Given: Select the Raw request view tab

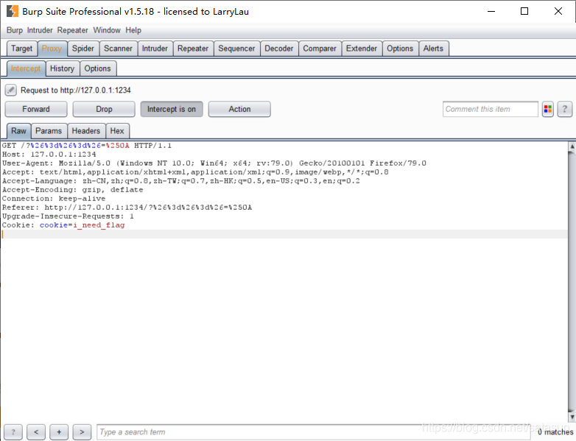Looking at the screenshot, I should point(18,131).
